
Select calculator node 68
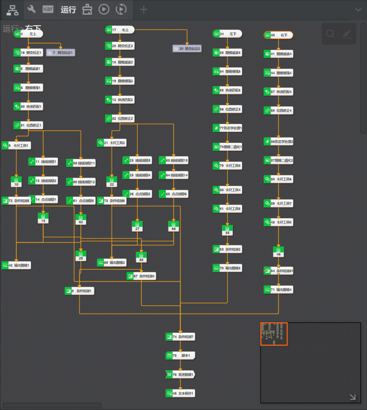coord(141,257)
